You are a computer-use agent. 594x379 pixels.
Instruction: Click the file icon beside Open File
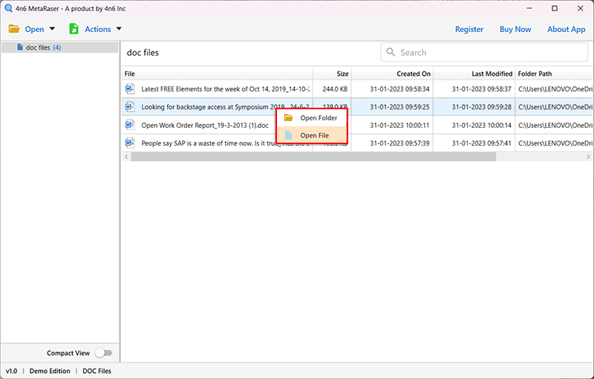click(288, 135)
